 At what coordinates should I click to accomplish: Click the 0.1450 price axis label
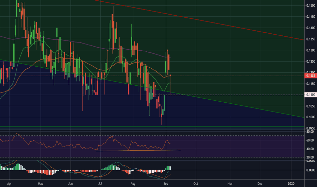pyautogui.click(x=311, y=17)
